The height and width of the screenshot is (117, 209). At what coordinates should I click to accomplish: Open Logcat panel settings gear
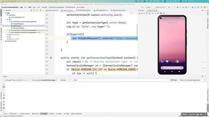coord(202,76)
